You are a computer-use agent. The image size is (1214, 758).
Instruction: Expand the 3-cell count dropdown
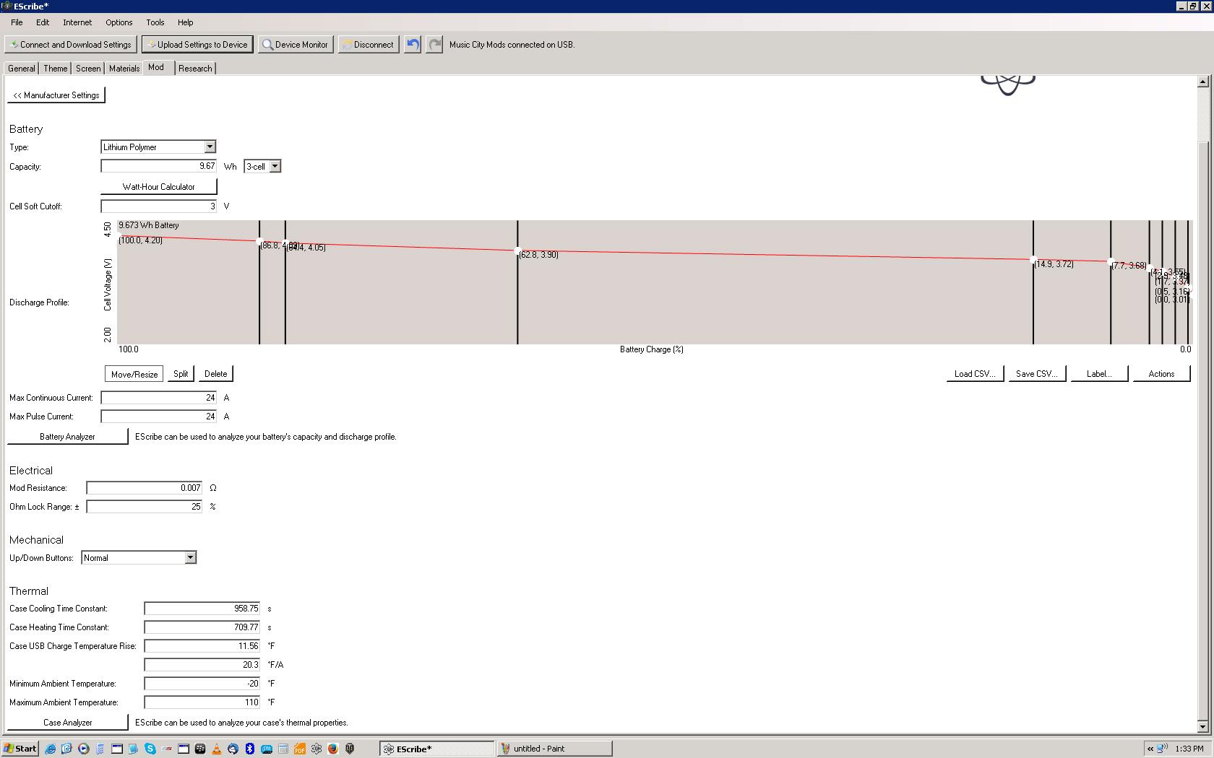tap(275, 167)
